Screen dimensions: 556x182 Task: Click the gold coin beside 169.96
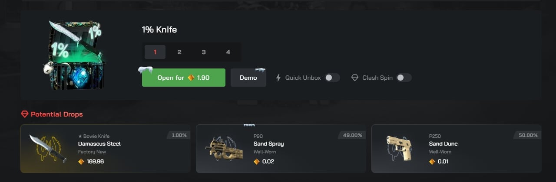[x=81, y=162]
